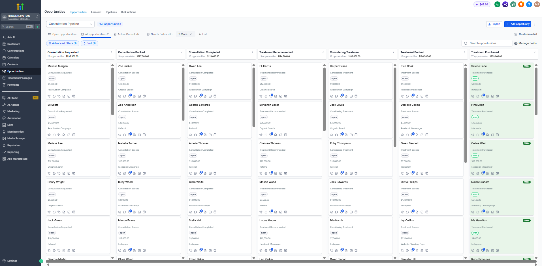Collapse the Considering Treatment column

pyautogui.click(x=394, y=52)
